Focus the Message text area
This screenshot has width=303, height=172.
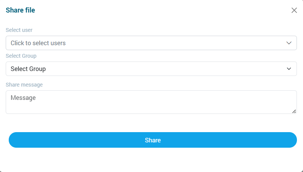151,102
